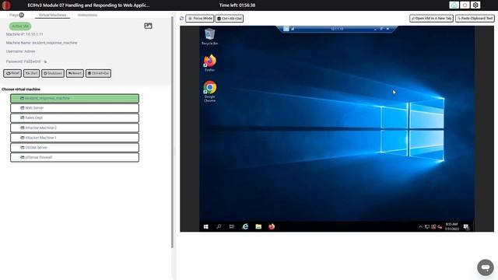Screen dimensions: 498x280
Task: Click Paste Clipboard Text button
Action: tap(475, 19)
